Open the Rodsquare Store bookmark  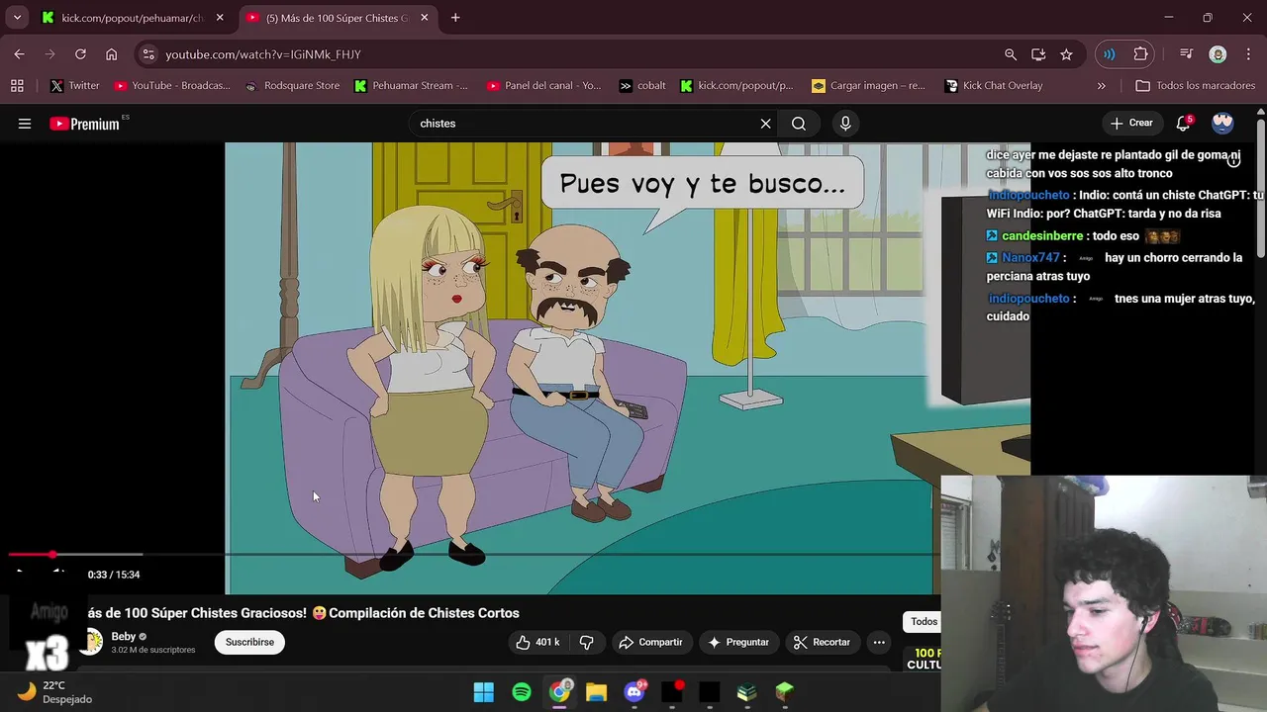point(292,86)
